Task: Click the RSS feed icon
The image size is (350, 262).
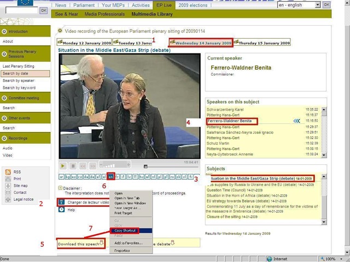Action: 7,172
